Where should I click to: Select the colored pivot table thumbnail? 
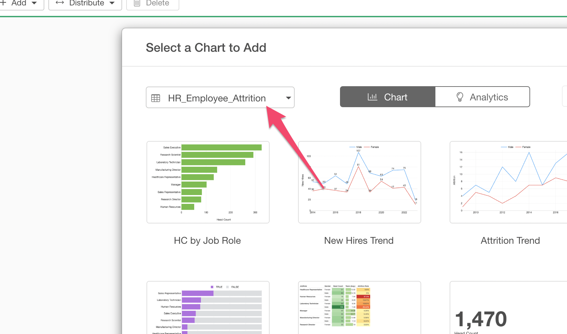pyautogui.click(x=360, y=308)
